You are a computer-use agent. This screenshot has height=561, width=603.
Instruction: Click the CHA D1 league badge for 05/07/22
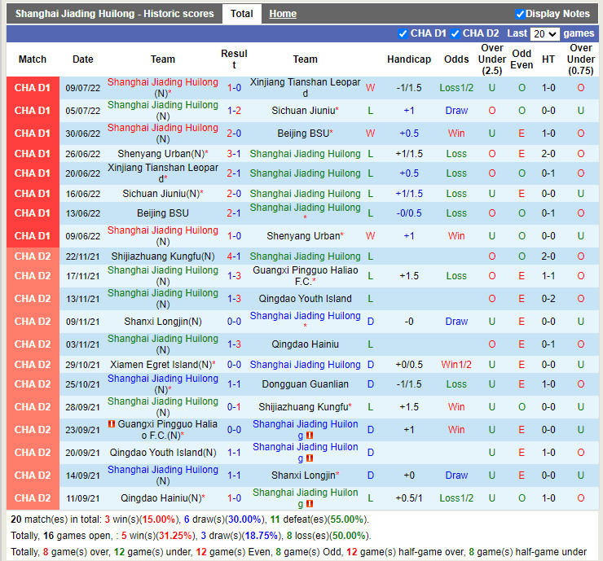(33, 110)
